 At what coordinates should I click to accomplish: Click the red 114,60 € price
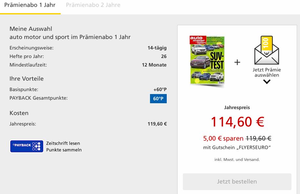(x=237, y=122)
